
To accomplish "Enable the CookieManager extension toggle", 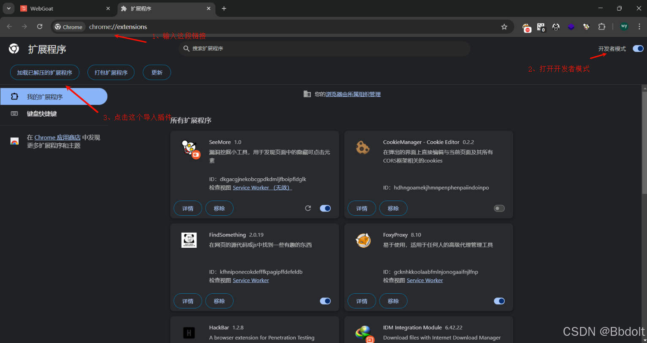I will pos(499,208).
